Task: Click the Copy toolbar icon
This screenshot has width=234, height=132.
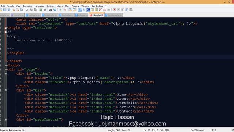Action: (x=31, y=10)
